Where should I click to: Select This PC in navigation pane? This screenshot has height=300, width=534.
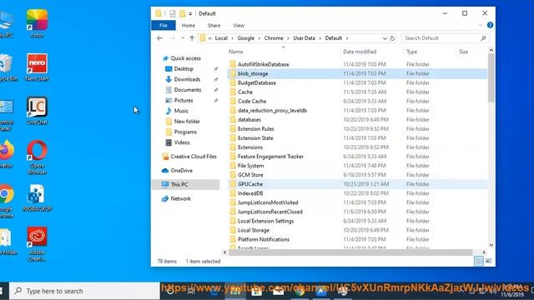(185, 184)
